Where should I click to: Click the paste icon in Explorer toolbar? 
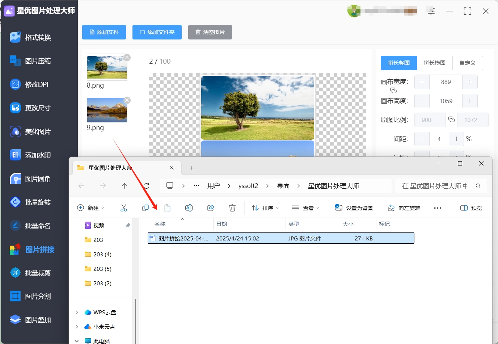tap(167, 208)
